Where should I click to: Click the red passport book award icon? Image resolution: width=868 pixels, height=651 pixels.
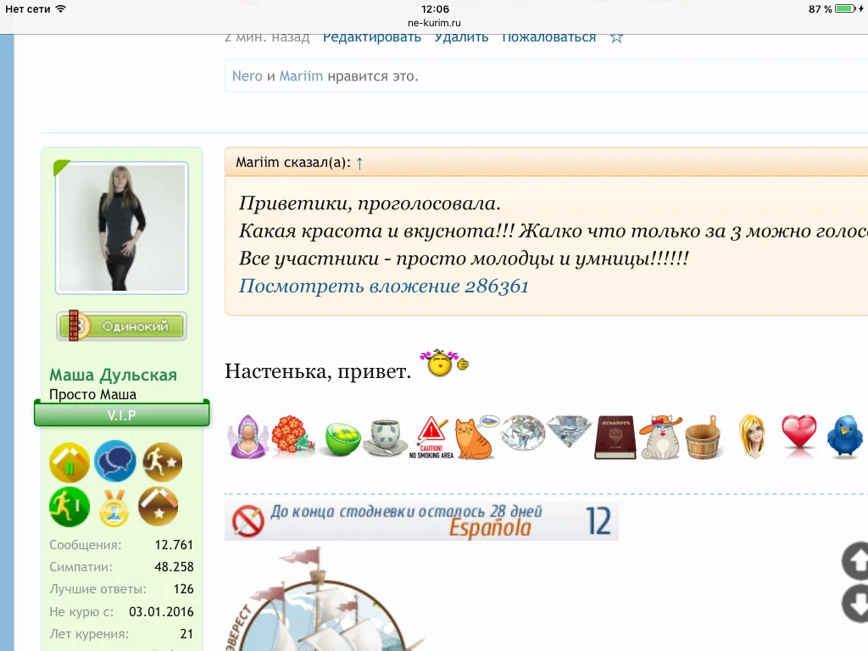[x=615, y=436]
